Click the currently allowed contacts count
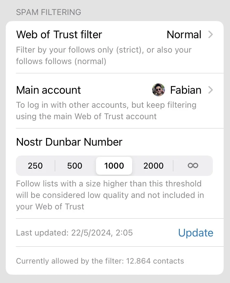Image resolution: width=230 pixels, height=283 pixels. pos(100,261)
